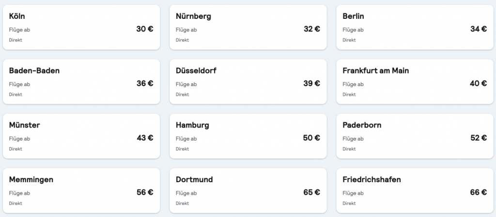Select the Frankfurt am Main card
Viewport: 496px width, 217px height.
click(415, 82)
